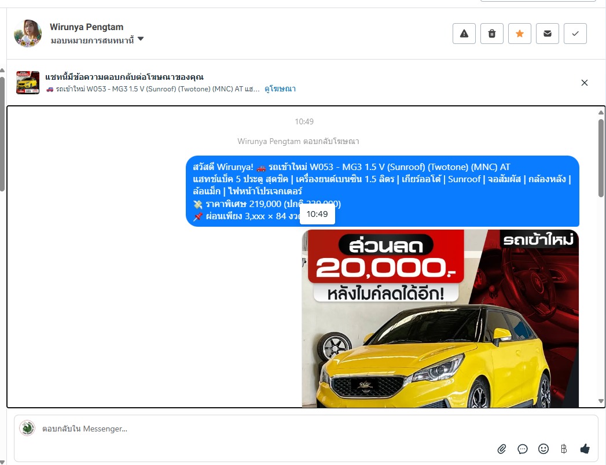Click scroll-down arrow of chat scrollbar
Image resolution: width=606 pixels, height=465 pixels.
point(601,401)
